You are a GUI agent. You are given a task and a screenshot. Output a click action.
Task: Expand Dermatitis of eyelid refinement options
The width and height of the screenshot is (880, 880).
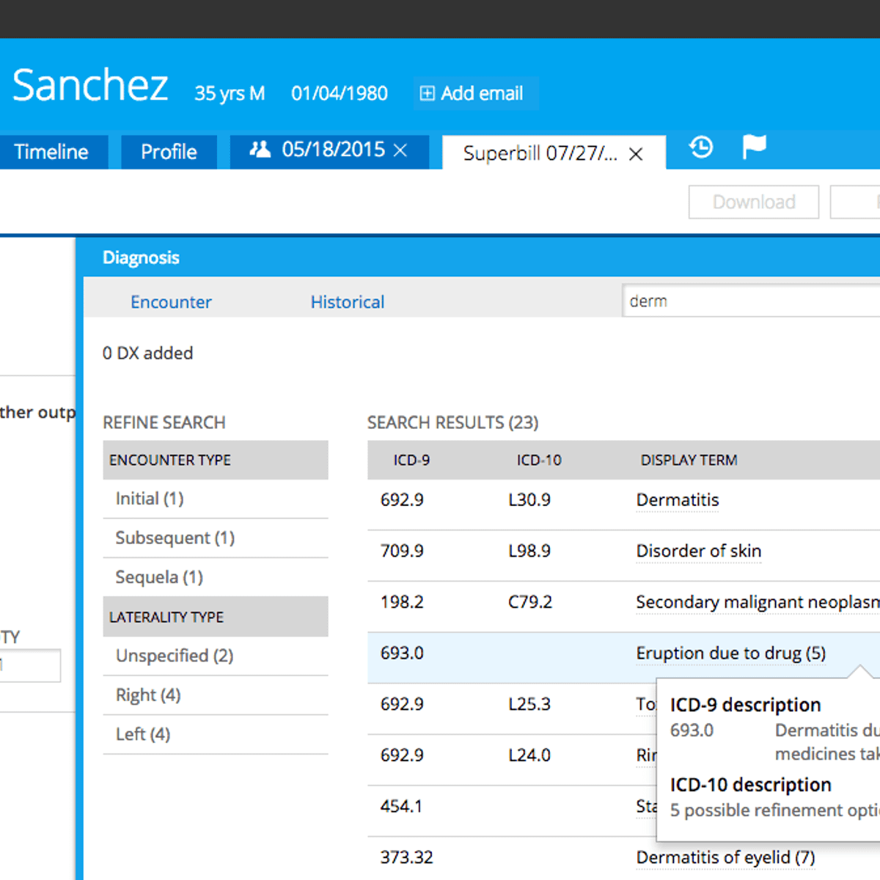(725, 857)
